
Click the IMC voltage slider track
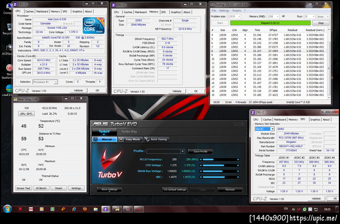tap(219, 177)
